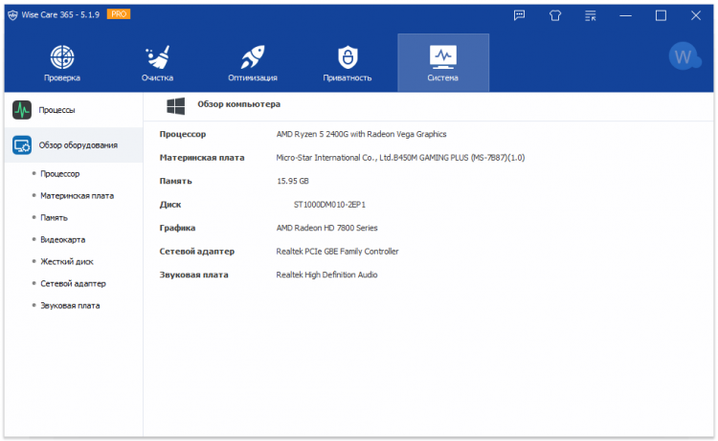718x441 pixels.
Task: Select the Обзор оборудования sidebar item
Action: [74, 145]
